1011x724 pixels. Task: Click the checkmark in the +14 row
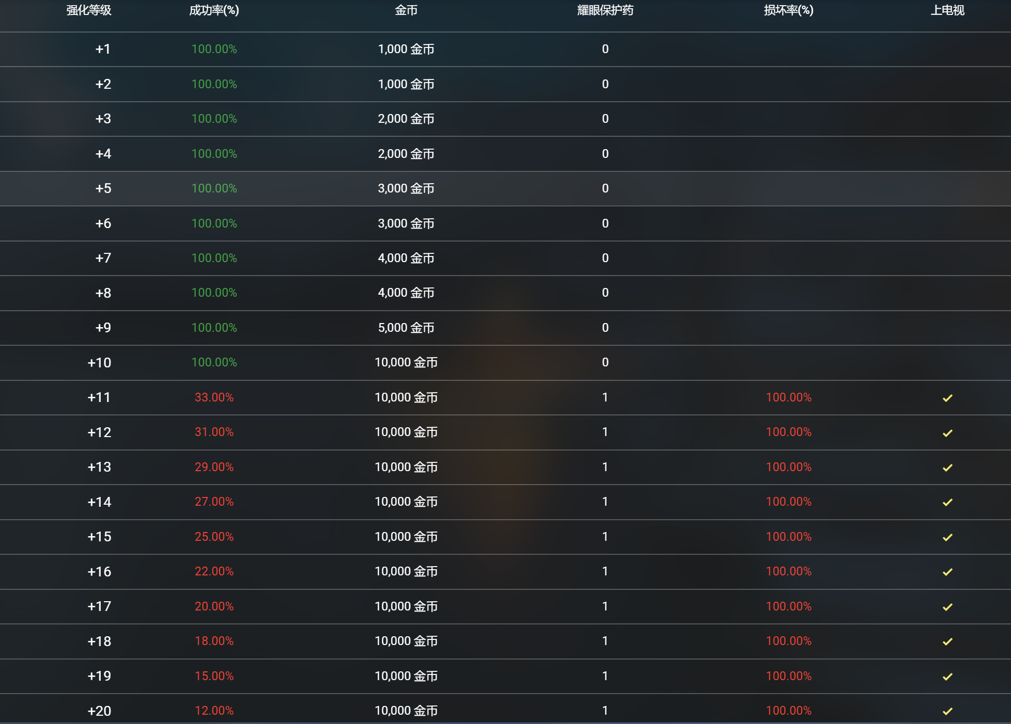click(x=947, y=502)
